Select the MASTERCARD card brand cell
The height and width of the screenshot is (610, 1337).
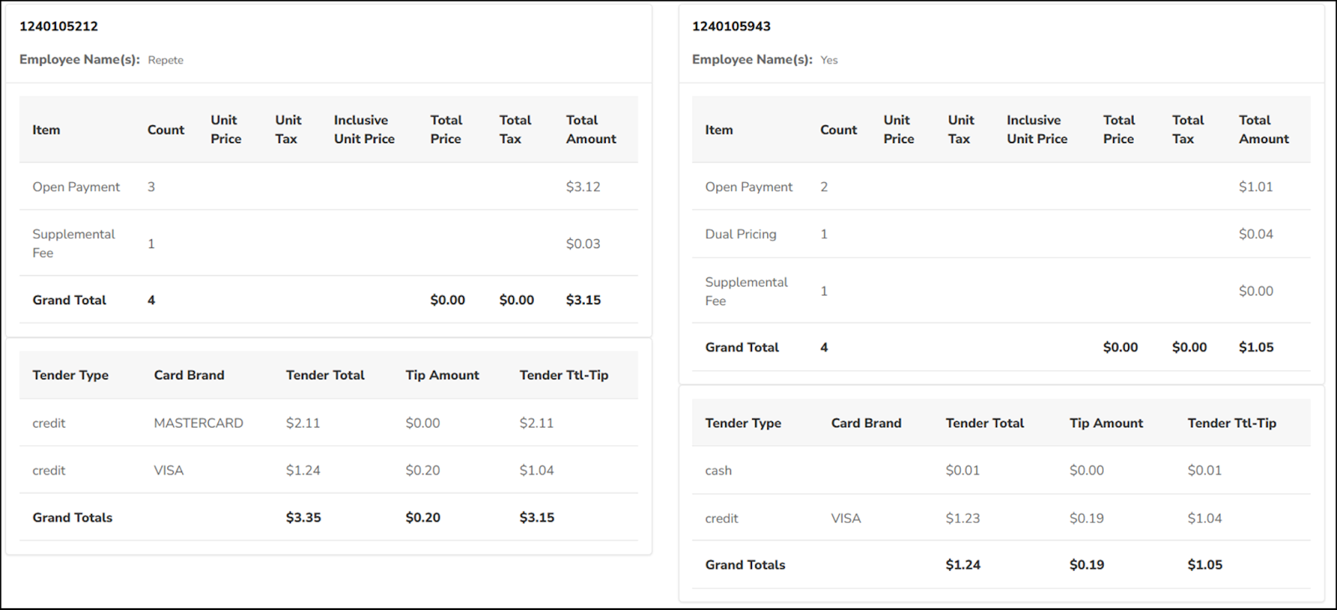click(x=198, y=423)
